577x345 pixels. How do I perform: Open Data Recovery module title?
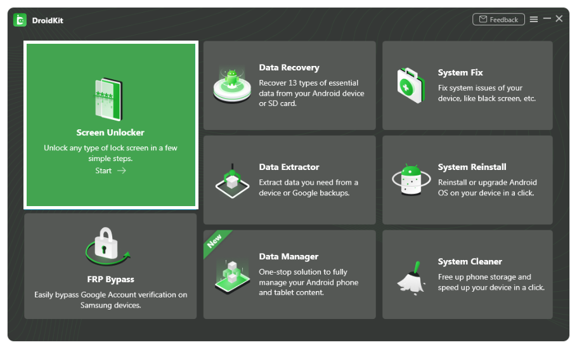pos(289,68)
